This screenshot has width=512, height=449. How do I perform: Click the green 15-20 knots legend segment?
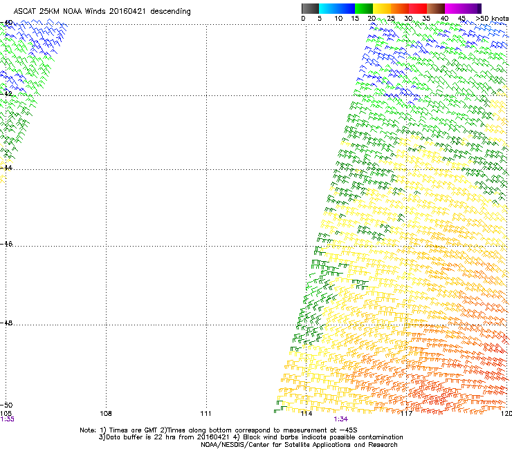[x=364, y=8]
